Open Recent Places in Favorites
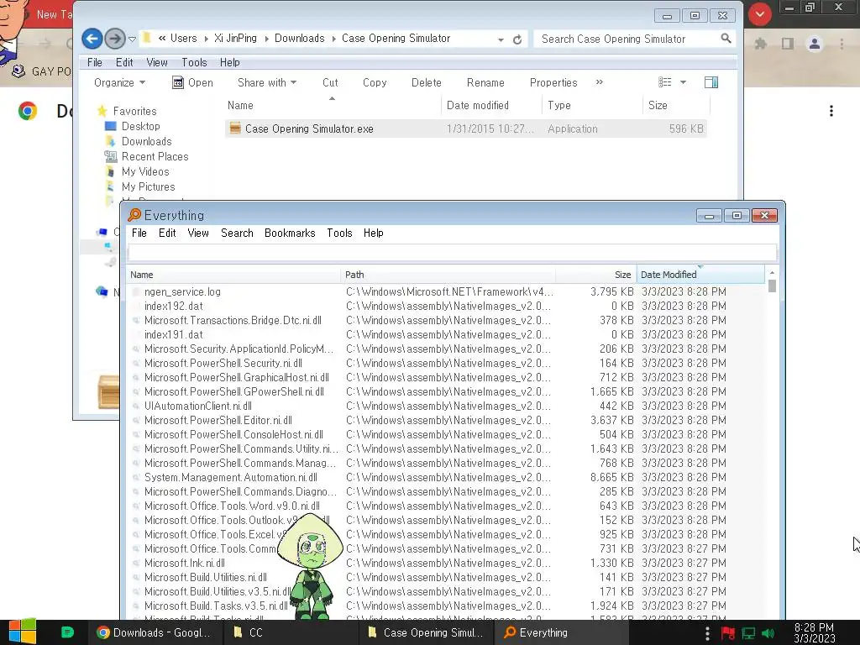The image size is (860, 645). click(x=155, y=156)
